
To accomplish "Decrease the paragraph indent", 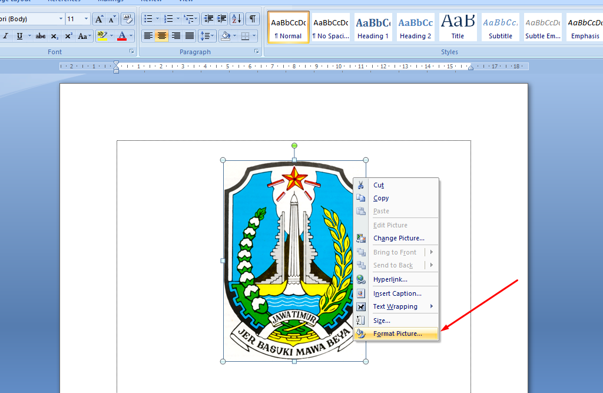I will (208, 19).
